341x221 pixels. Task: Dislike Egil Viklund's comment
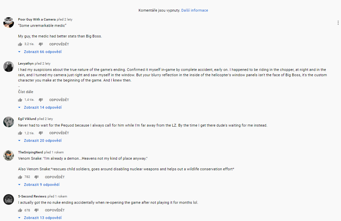[x=41, y=133]
